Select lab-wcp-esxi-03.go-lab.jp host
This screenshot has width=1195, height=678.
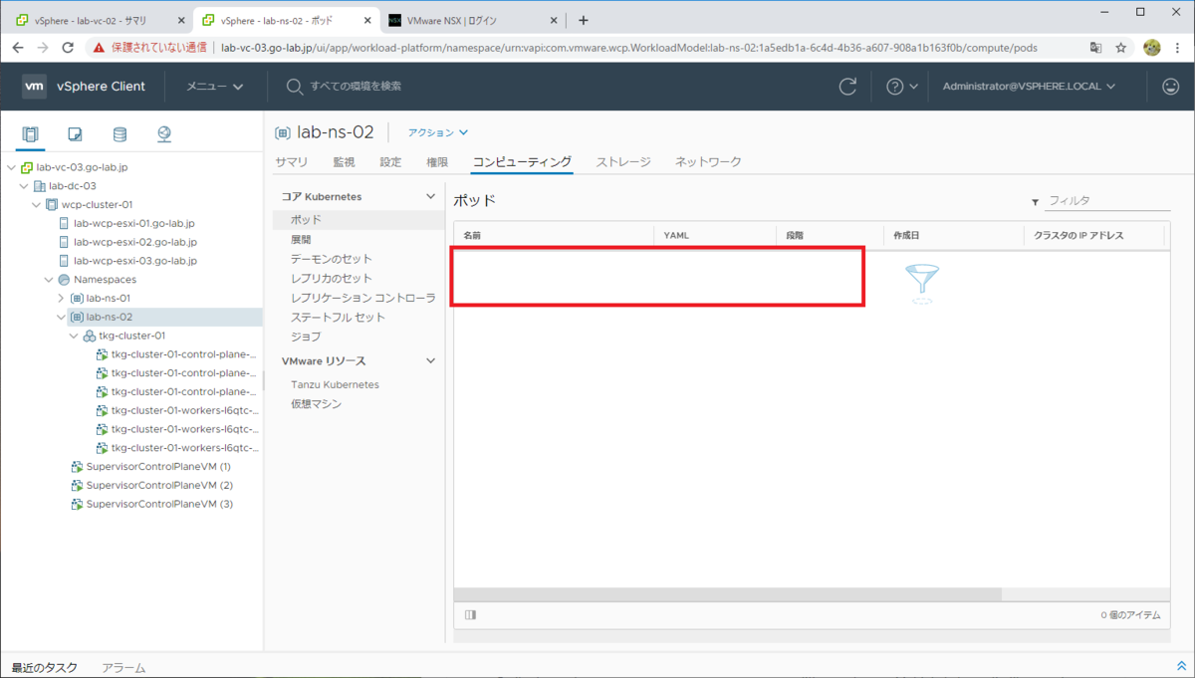134,261
